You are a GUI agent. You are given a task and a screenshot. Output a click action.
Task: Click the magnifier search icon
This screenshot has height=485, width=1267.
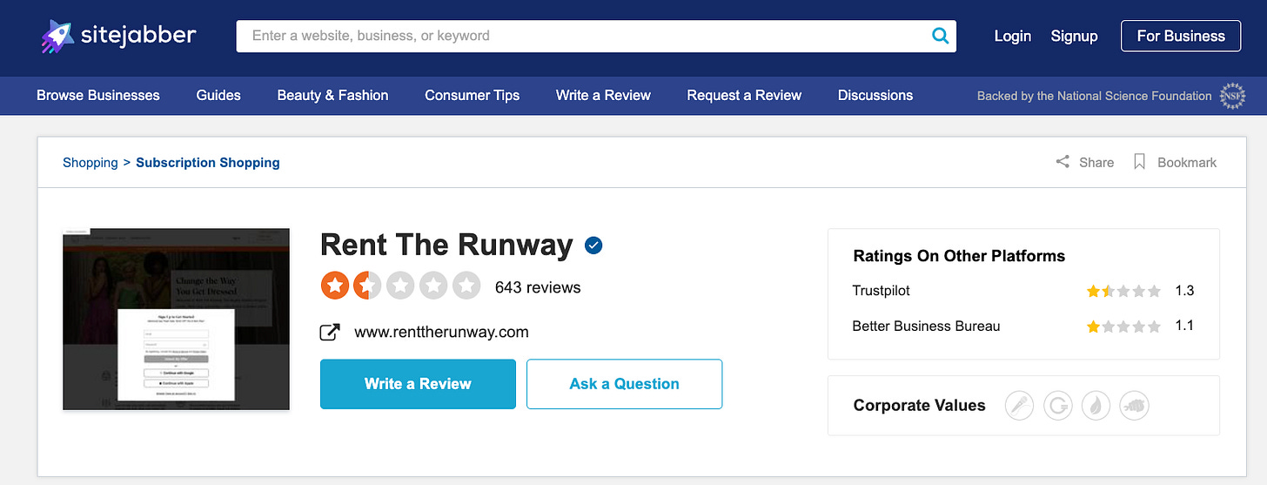tap(940, 36)
